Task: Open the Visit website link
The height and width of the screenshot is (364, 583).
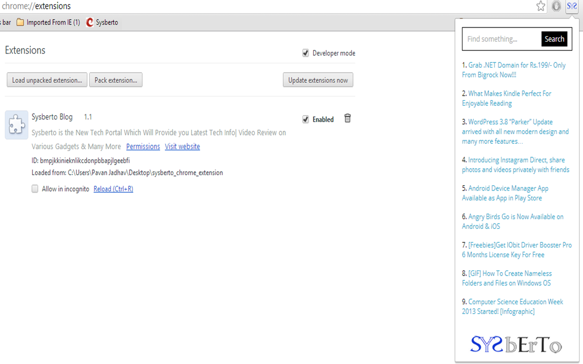Action: [x=182, y=147]
